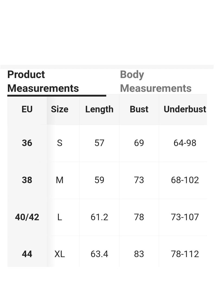Screen dimensions: 217x297
Task: Select the EU 44 row label
Action: [27, 254]
